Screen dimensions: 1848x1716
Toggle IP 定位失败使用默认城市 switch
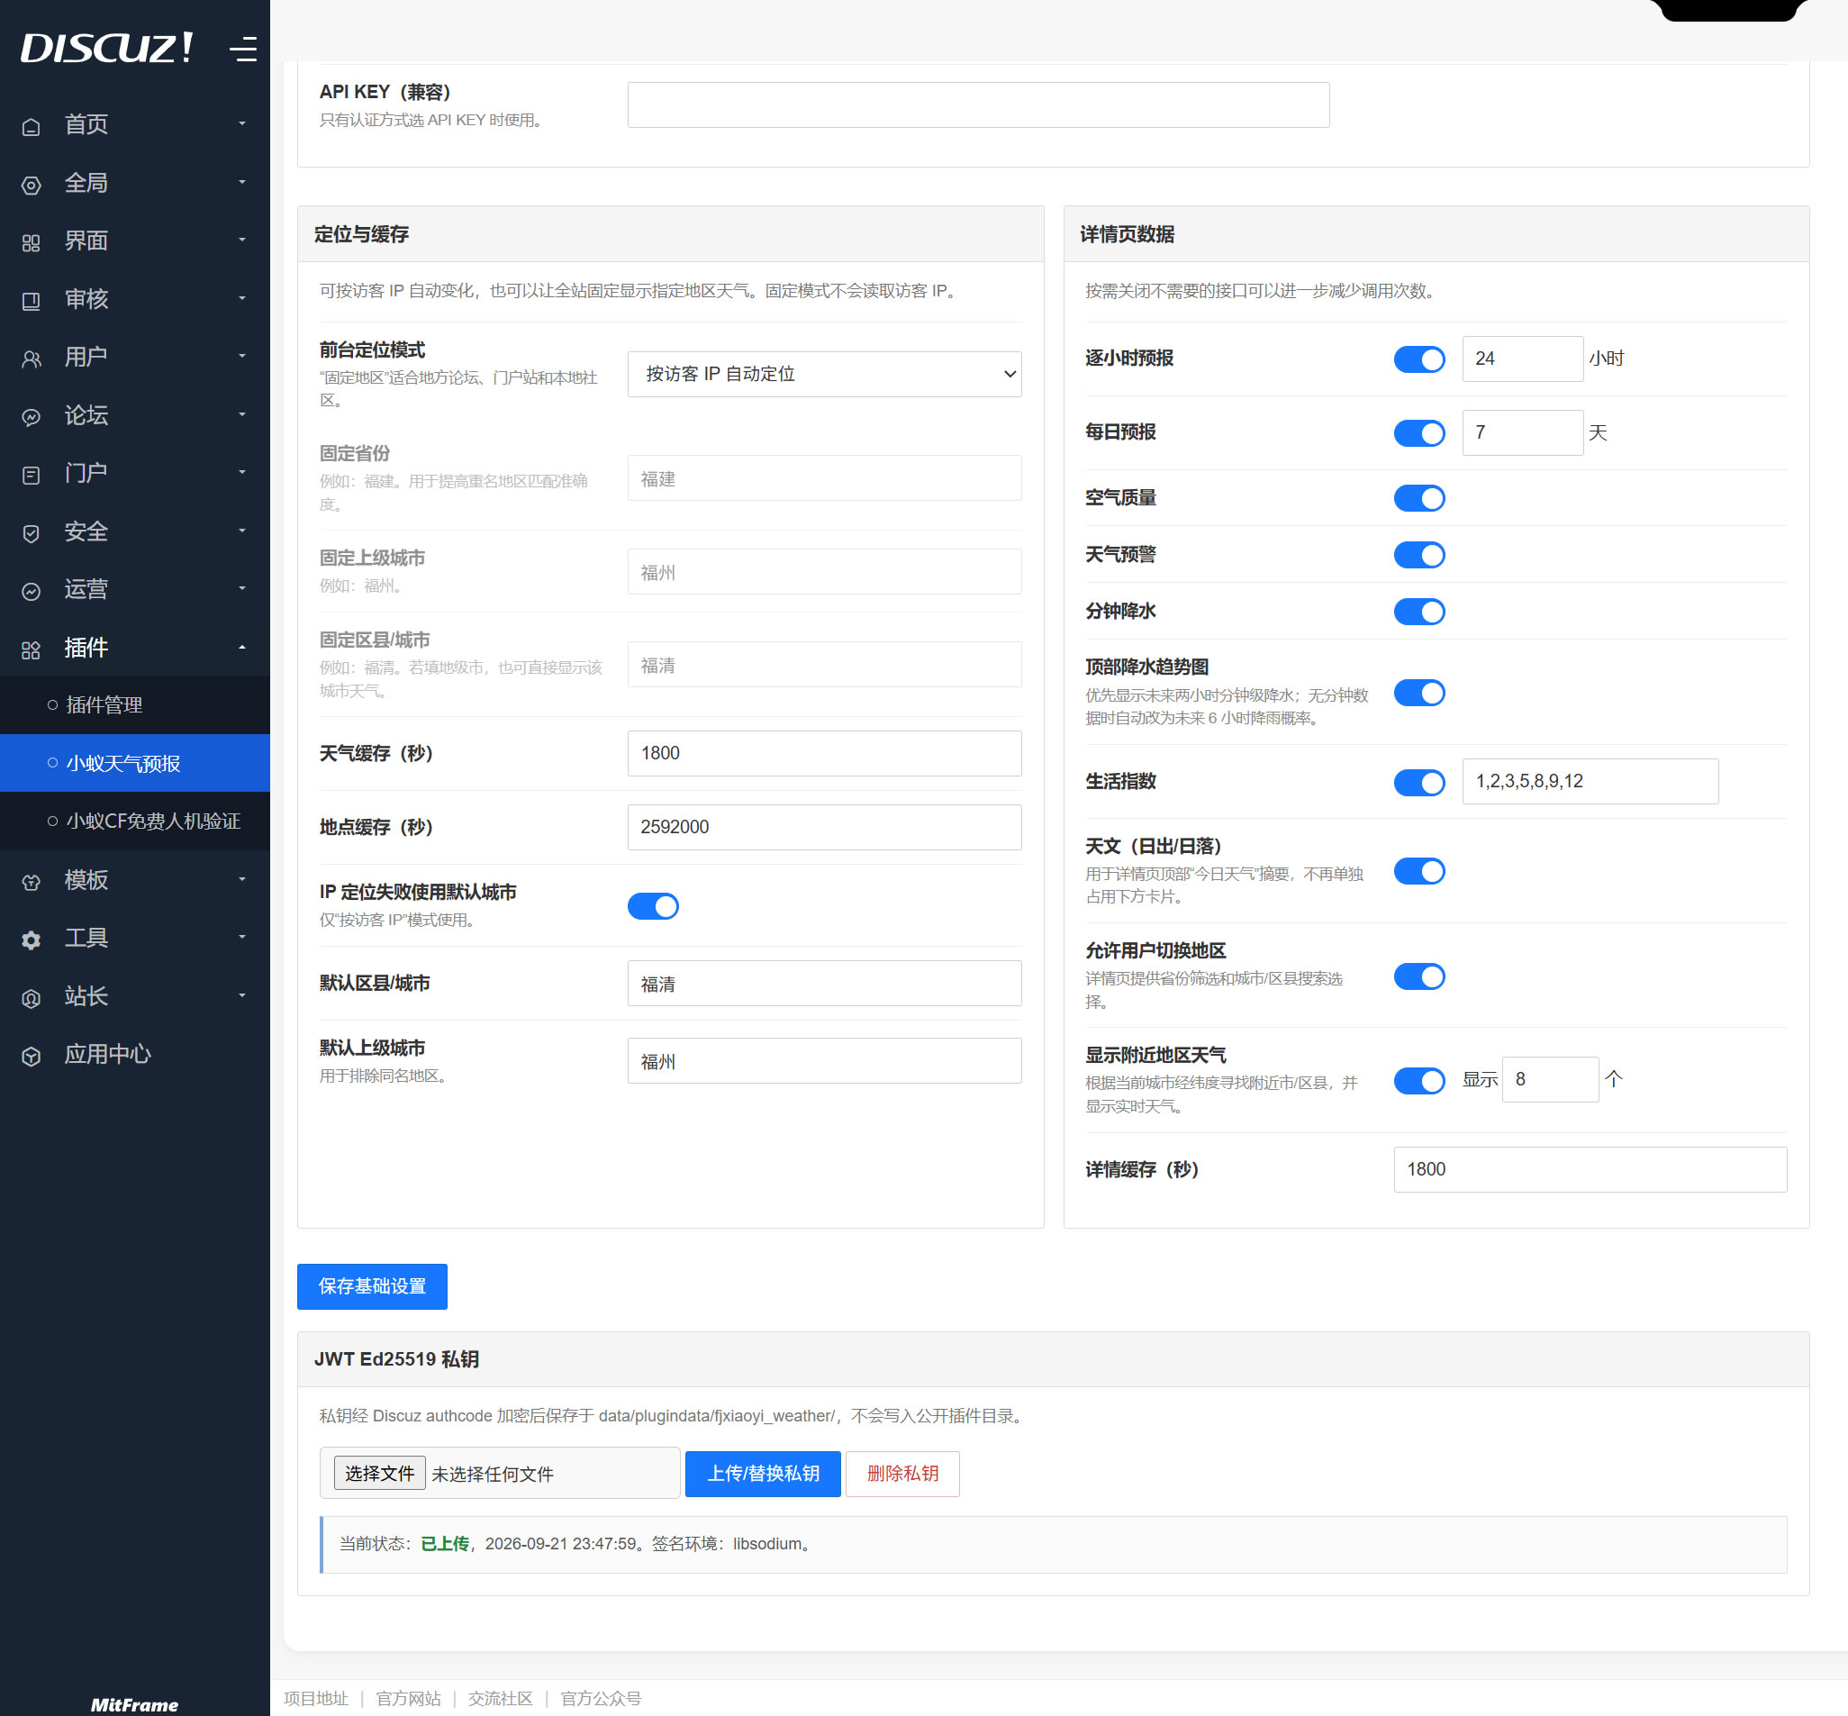point(653,905)
